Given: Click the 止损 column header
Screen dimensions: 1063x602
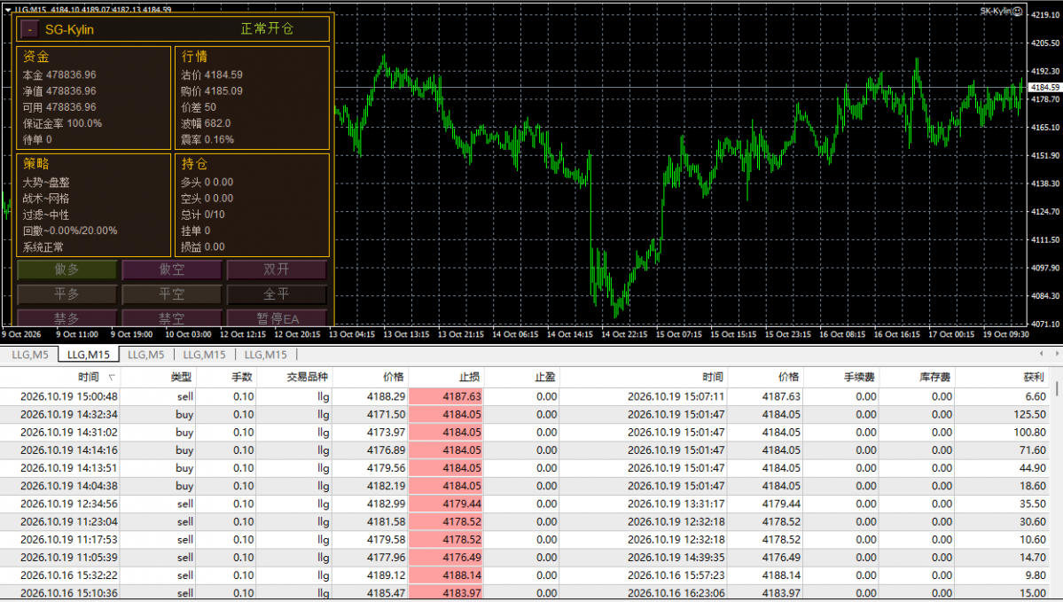Looking at the screenshot, I should click(x=446, y=378).
